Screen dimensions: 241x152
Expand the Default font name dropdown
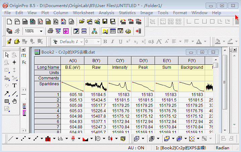[x=81, y=42]
